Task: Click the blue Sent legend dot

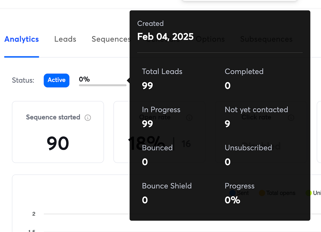Action: pos(233,193)
